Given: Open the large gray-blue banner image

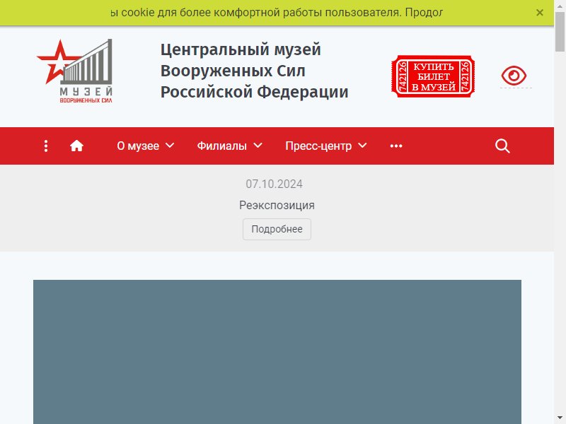Looking at the screenshot, I should click(x=277, y=351).
